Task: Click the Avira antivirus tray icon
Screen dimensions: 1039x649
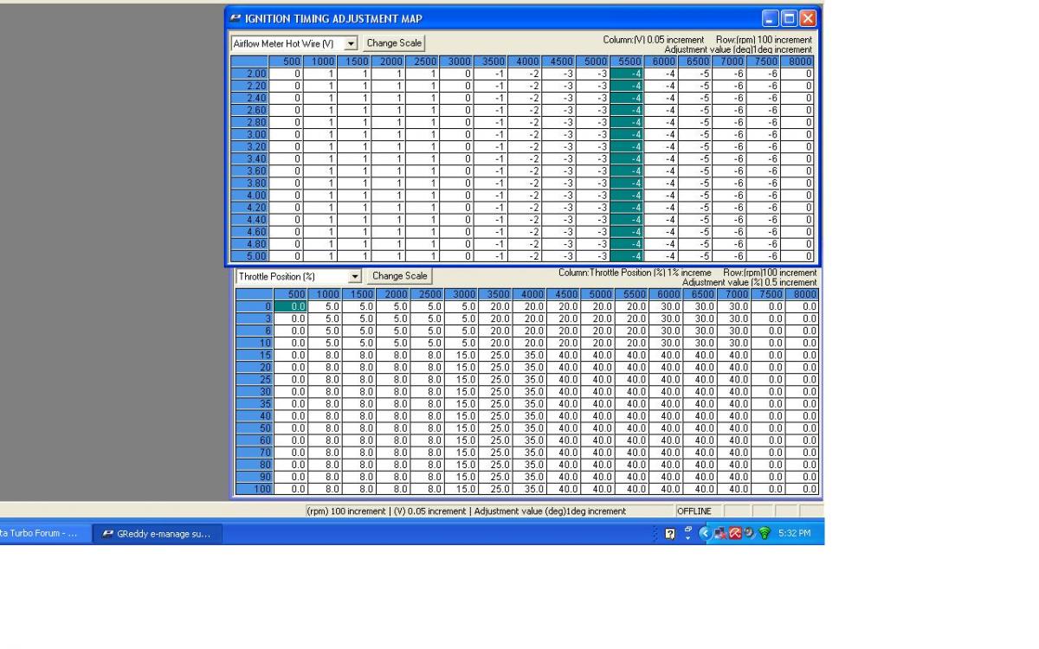Action: point(735,533)
